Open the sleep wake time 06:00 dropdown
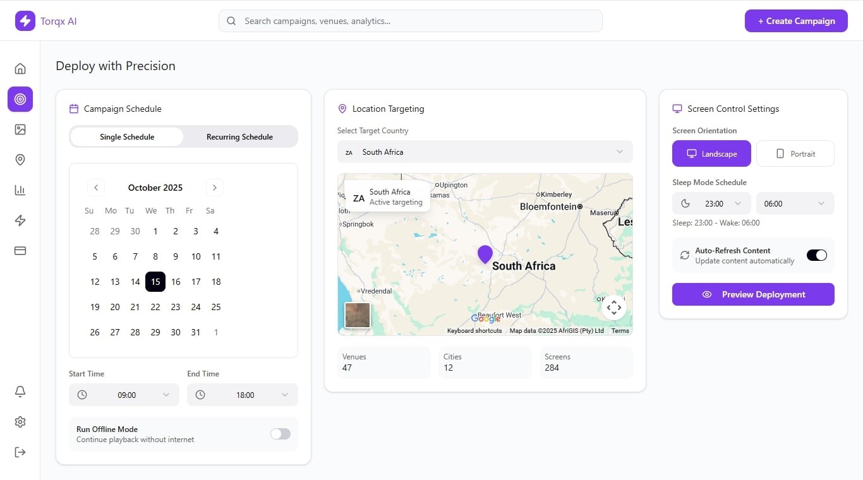The width and height of the screenshot is (863, 480). point(795,203)
